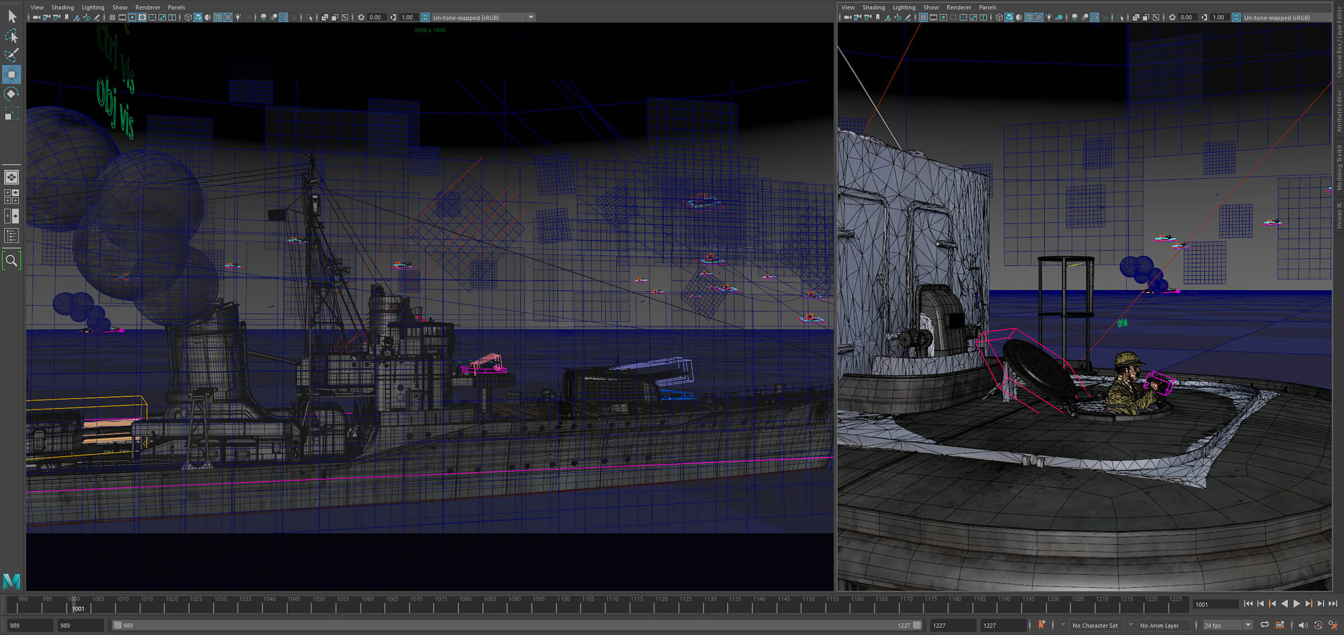The image size is (1344, 635).
Task: Toggle loop playback mode
Action: coord(1264,625)
